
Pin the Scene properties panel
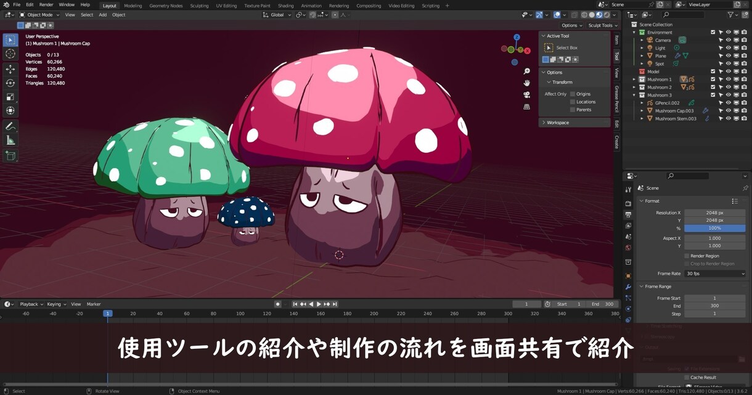[x=745, y=188]
